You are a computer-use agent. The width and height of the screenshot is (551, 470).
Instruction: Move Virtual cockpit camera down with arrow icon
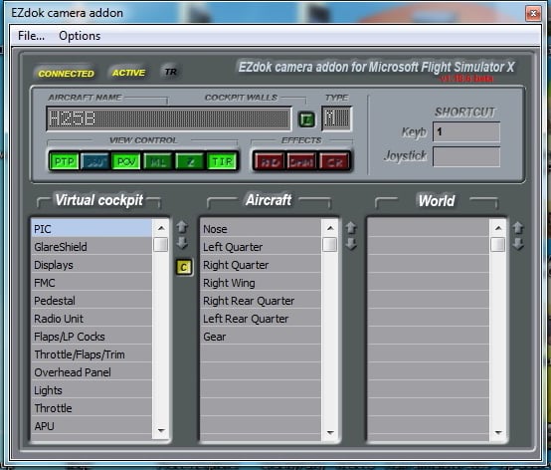tap(182, 243)
